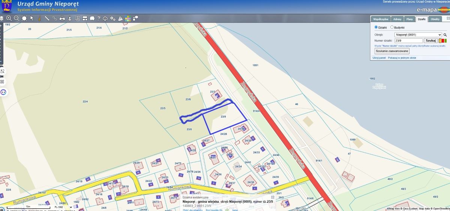
Task: Switch to the Adresy tab
Action: tap(397, 19)
